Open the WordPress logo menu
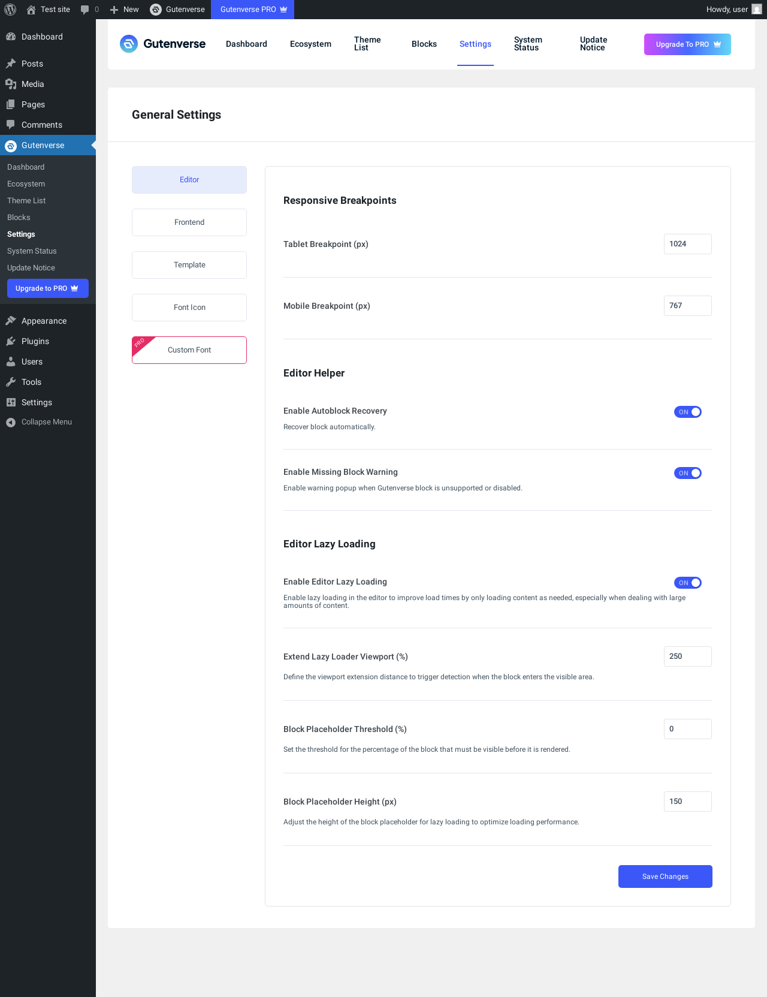 coord(10,10)
